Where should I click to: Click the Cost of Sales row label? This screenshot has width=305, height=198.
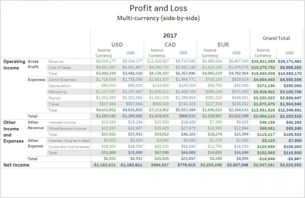(x=59, y=68)
